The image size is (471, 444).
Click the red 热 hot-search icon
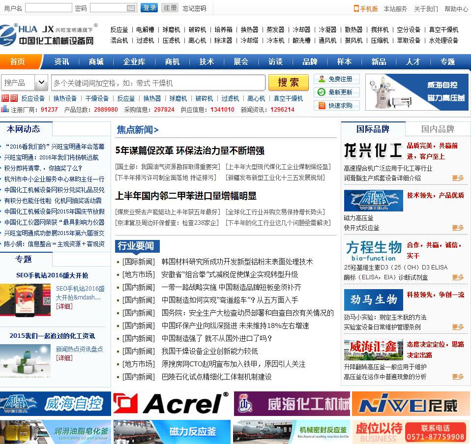[x=5, y=98]
